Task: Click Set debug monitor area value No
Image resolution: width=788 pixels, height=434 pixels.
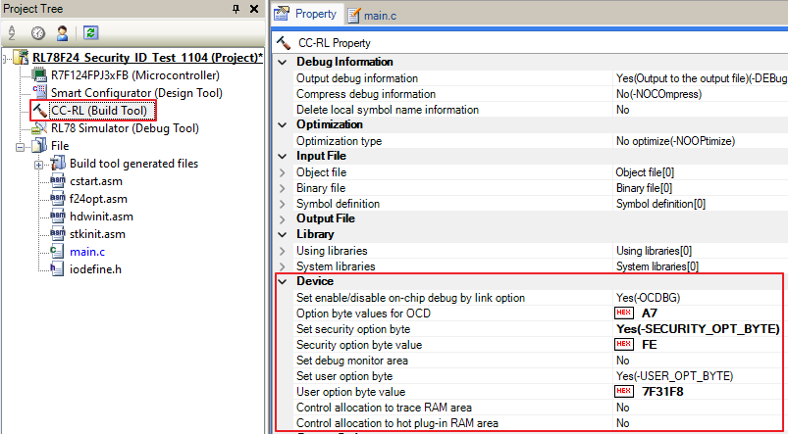Action: [623, 361]
